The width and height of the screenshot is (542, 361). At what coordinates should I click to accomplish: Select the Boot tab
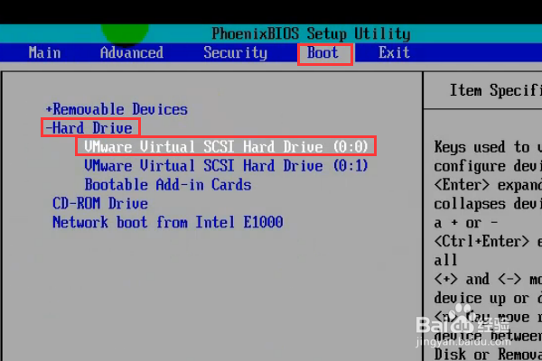[x=322, y=53]
